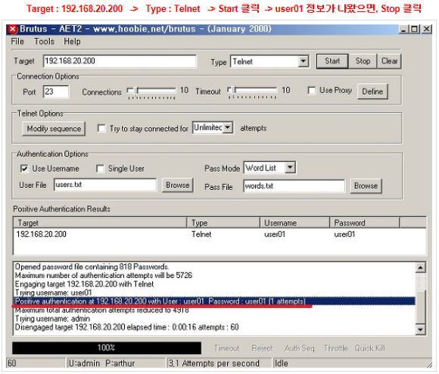439x374 pixels.
Task: Open the Tools menu
Action: [44, 42]
